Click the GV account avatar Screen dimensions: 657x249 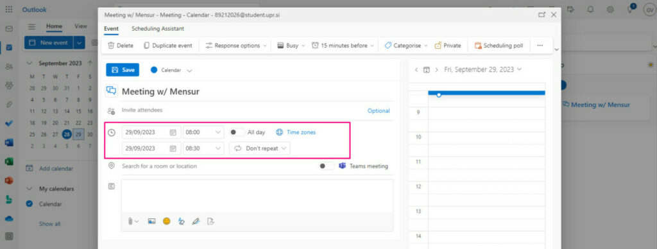pyautogui.click(x=649, y=10)
